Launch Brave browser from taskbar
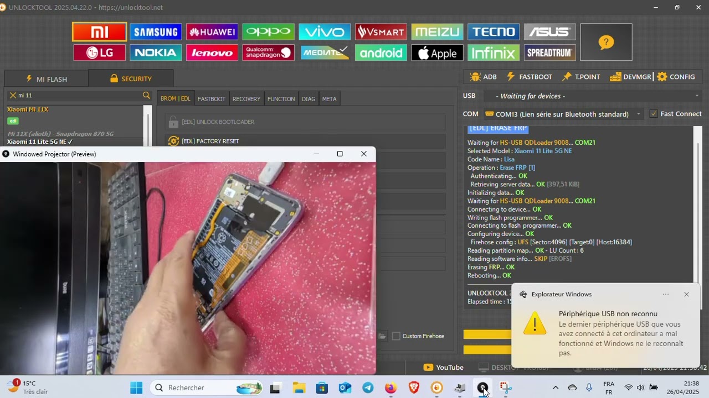 click(x=414, y=387)
